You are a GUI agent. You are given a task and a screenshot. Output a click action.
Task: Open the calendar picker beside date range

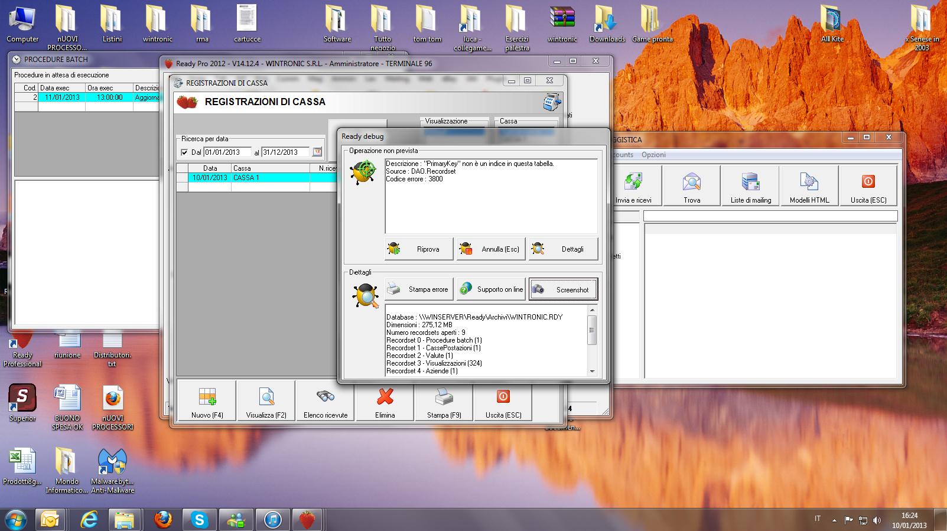coord(317,152)
